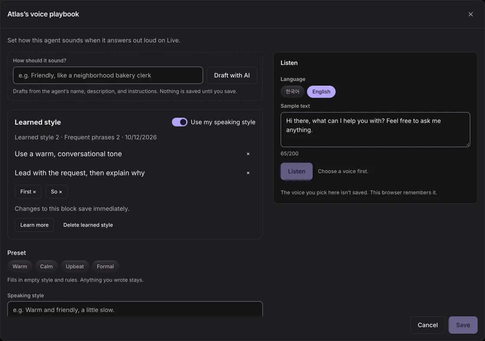
Task: Save the voice playbook
Action: point(463,325)
